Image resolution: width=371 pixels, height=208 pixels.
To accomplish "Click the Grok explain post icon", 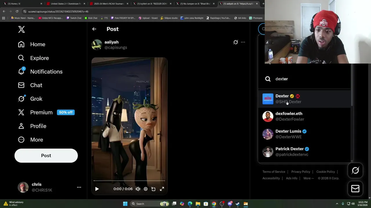I will pos(236,42).
